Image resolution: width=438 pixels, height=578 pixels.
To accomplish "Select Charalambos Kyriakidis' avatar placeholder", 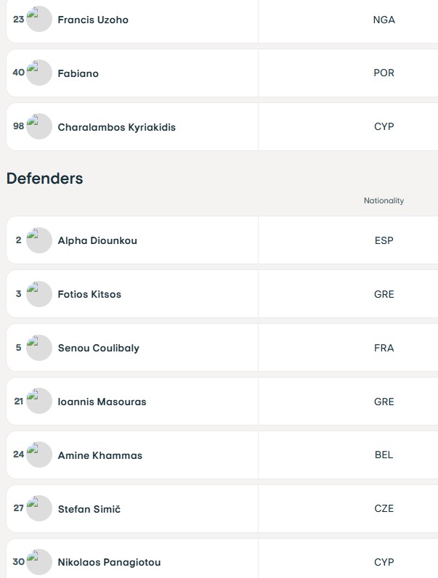I will tap(39, 126).
